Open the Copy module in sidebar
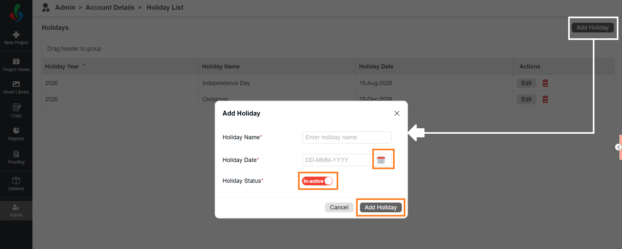Screen dimensions: 622x249 (x=16, y=111)
